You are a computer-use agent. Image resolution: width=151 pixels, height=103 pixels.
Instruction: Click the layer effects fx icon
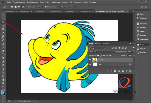point(111,71)
